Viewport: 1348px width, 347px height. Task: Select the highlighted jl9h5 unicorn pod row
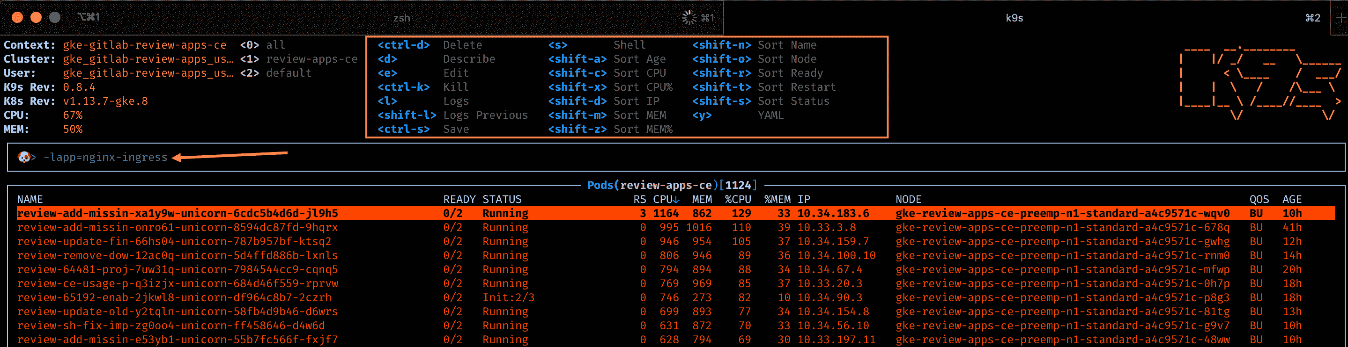tap(178, 213)
